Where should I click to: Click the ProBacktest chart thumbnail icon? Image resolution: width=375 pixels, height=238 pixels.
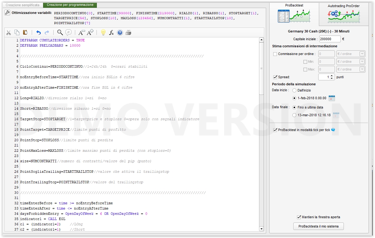[294, 16]
